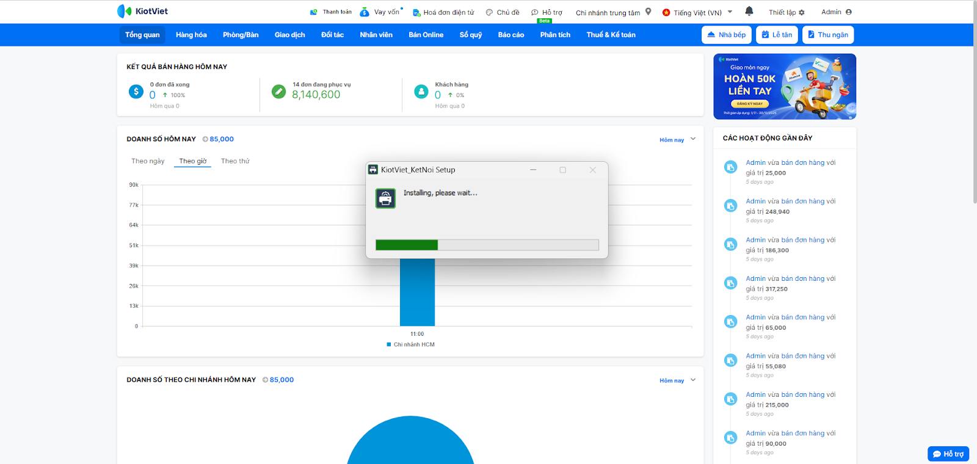Click the green pencil orders-serving icon

click(x=278, y=92)
